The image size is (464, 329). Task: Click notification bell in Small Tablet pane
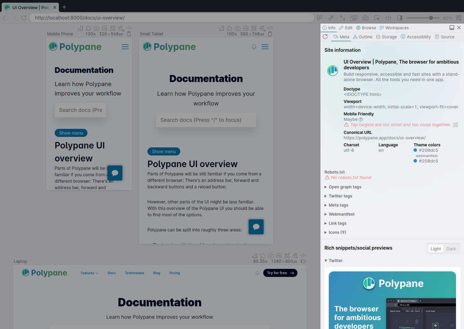[x=254, y=47]
